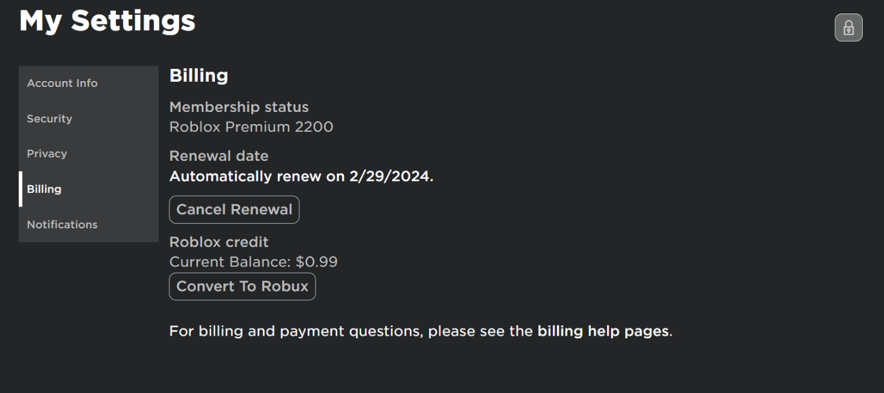Image resolution: width=884 pixels, height=393 pixels.
Task: Switch to the Security tab
Action: click(x=50, y=118)
